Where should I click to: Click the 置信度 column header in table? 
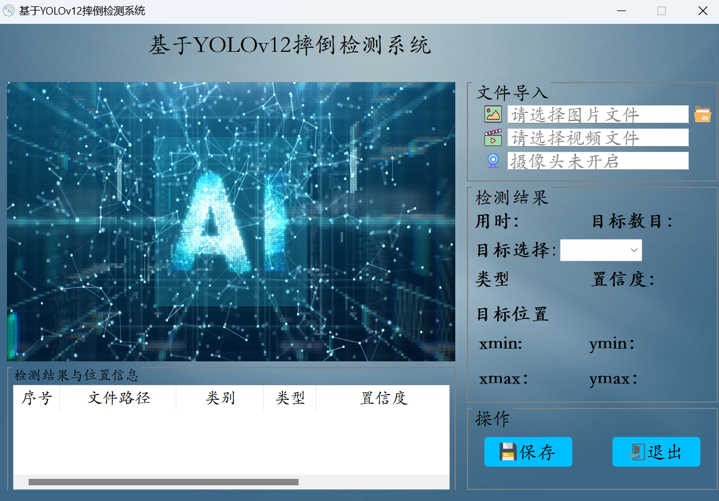tap(383, 398)
